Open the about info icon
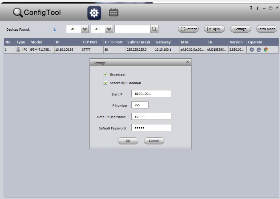Image resolution: width=280 pixels, height=199 pixels. click(258, 8)
